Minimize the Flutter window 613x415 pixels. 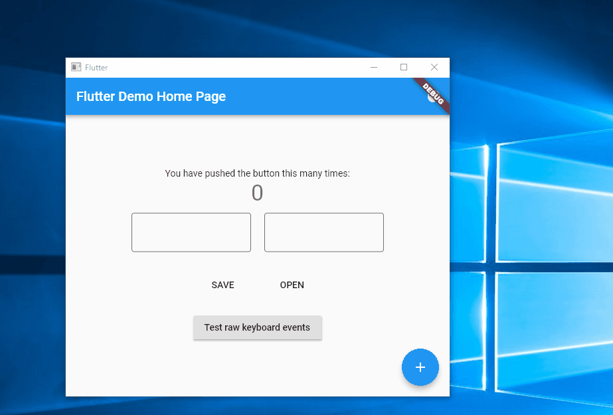point(373,67)
